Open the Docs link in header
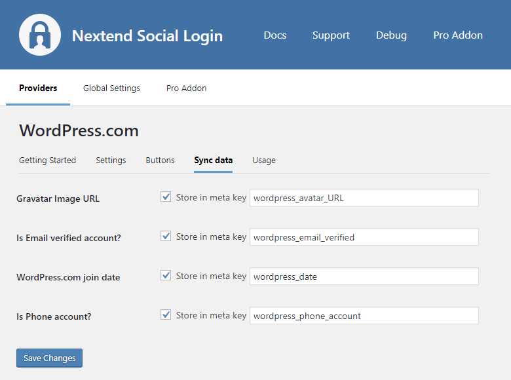 [274, 35]
